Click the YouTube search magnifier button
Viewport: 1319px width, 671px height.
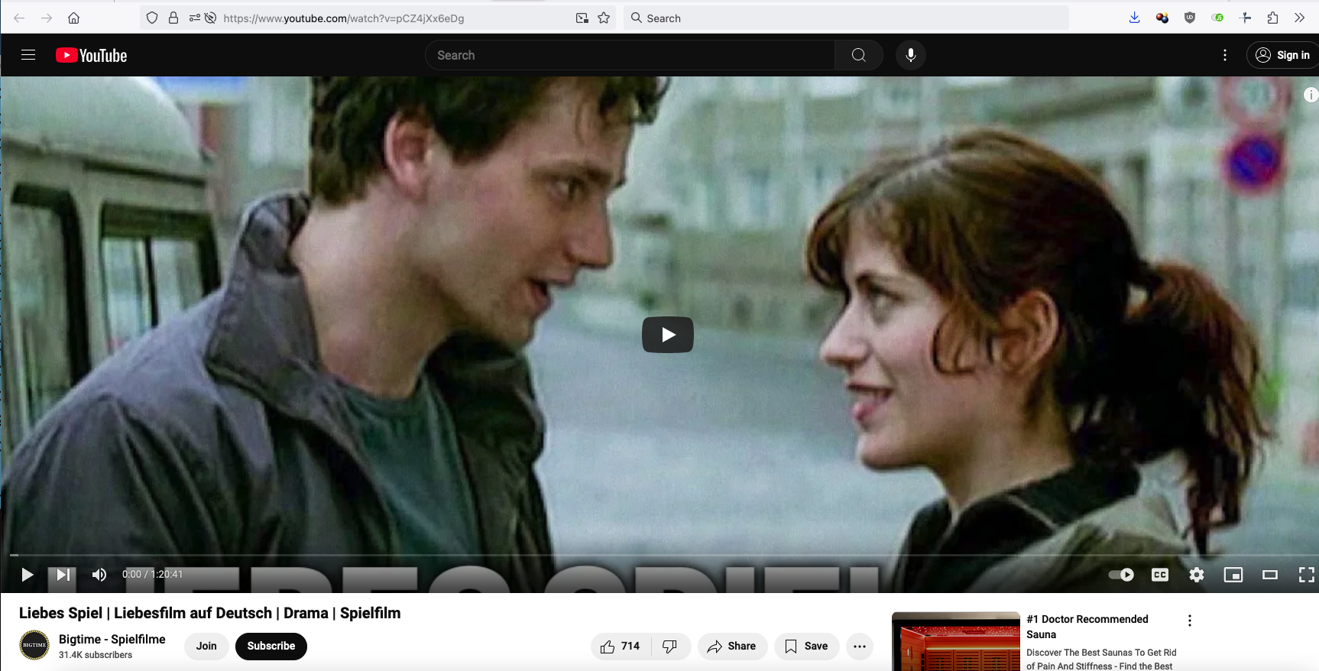pos(858,55)
